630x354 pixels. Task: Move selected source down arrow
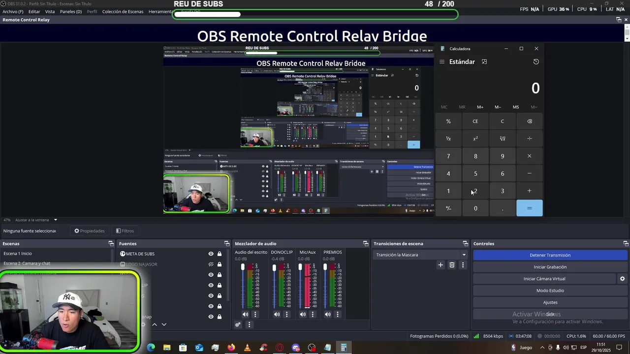(164, 324)
